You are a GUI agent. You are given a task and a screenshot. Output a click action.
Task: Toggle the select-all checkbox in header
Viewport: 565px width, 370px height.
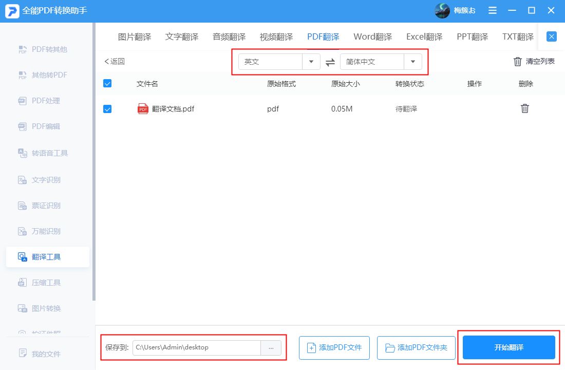click(x=107, y=84)
